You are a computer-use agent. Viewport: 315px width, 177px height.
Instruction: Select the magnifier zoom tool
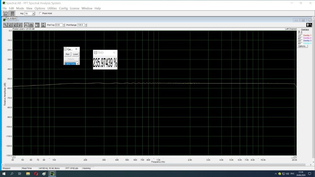(x=5, y=25)
